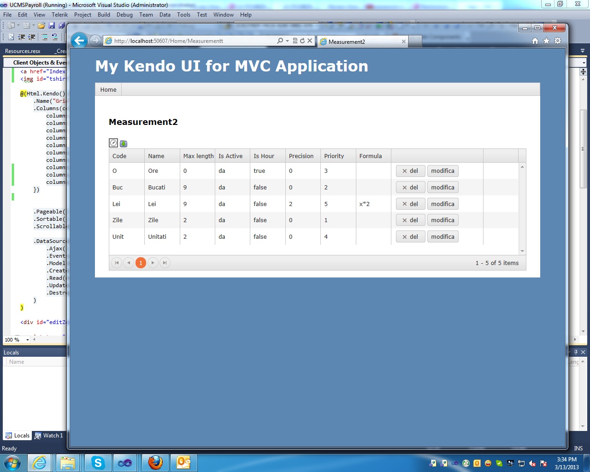
Task: Click the grid scrollbar up arrow
Action: tap(522, 166)
